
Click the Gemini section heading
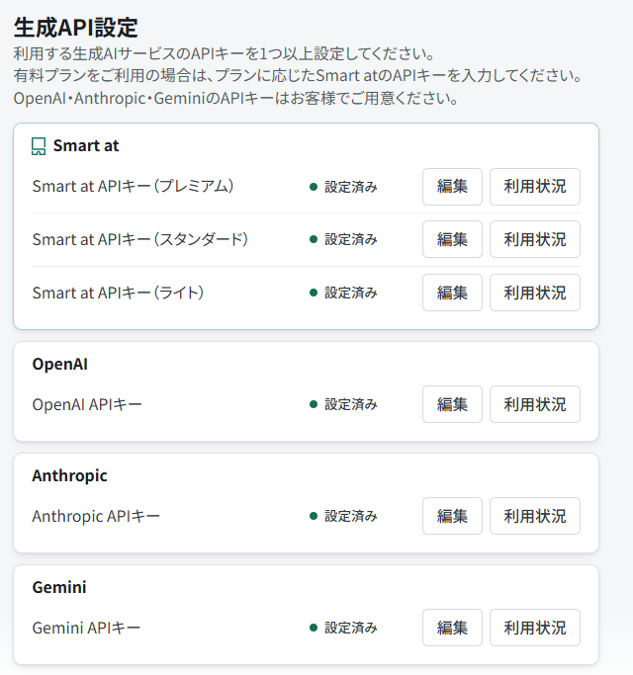[x=59, y=587]
